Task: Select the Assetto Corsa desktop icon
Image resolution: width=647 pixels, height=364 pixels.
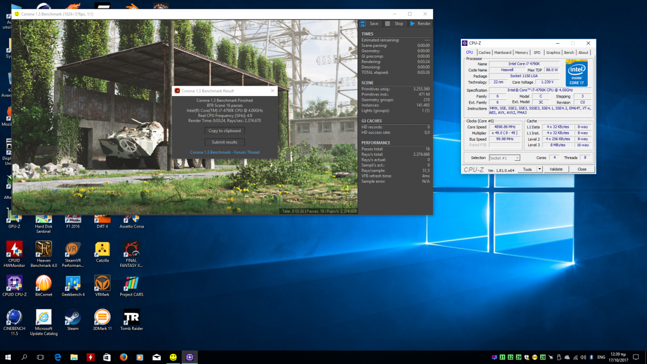Action: point(132,219)
